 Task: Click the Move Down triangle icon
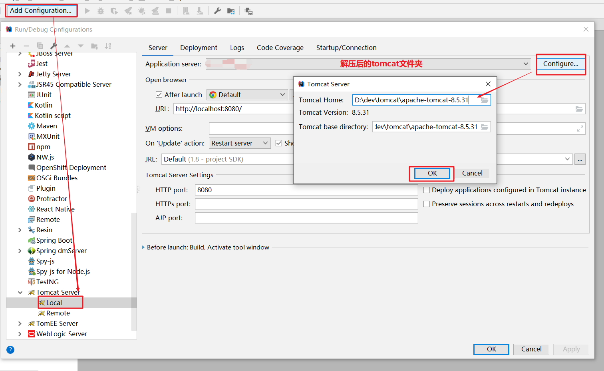(81, 46)
